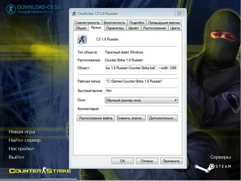This screenshot has width=241, height=181.
Task: Open the Параметры tab
Action: pyautogui.click(x=115, y=28)
